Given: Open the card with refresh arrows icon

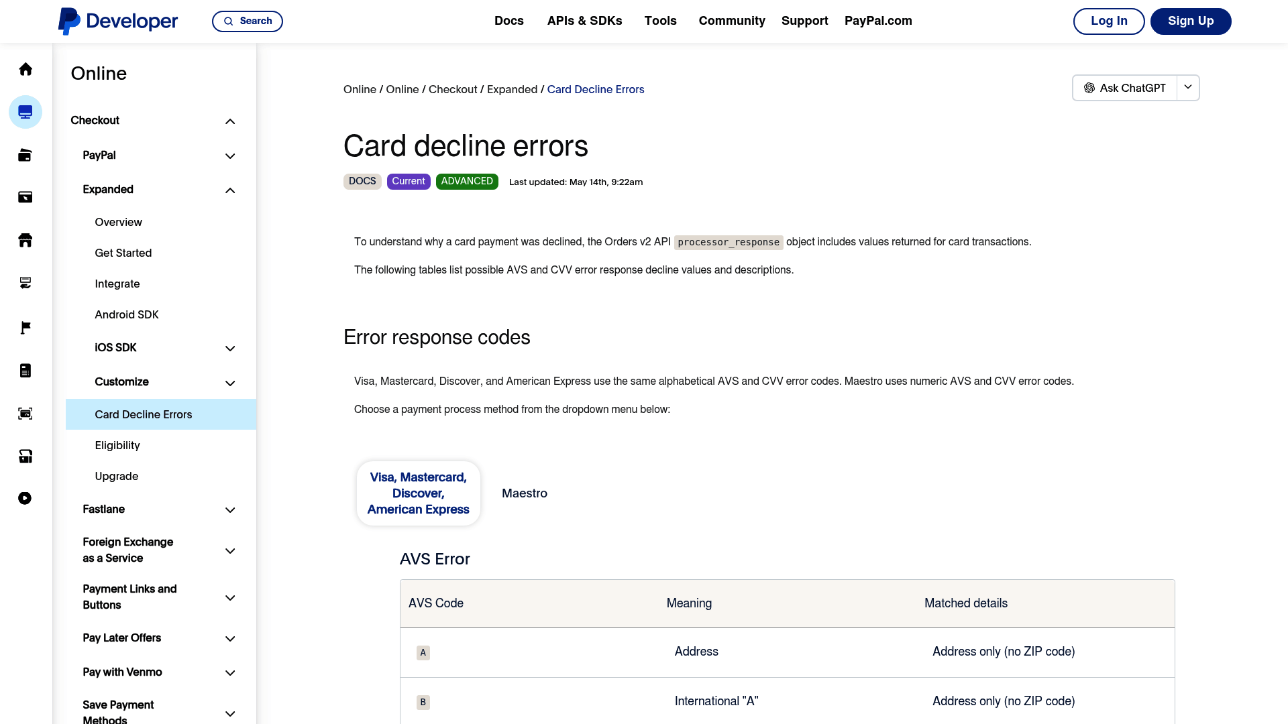Looking at the screenshot, I should click(x=25, y=283).
